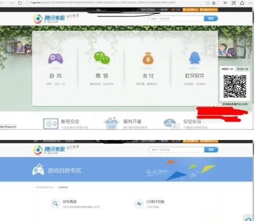Screen dimensions: 255x221
Task: Click the 游戏自助专区 banner title
Action: [64, 171]
